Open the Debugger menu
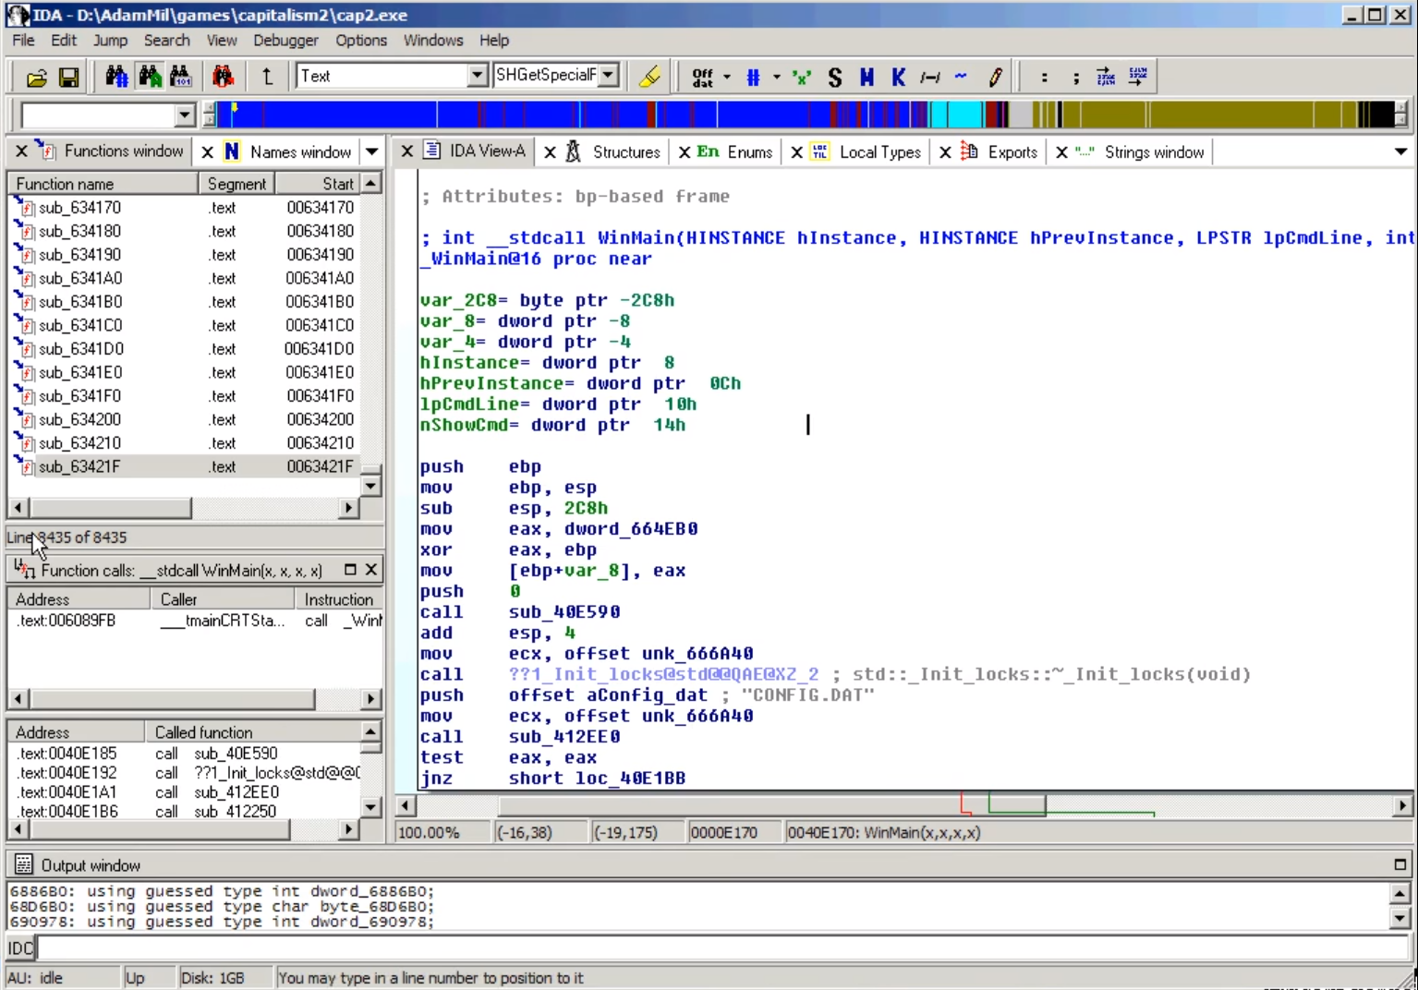 coord(285,40)
